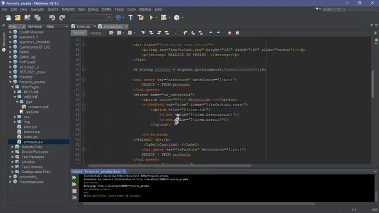
Task: Collapse the WEB-INF folder node
Action: coord(15,97)
